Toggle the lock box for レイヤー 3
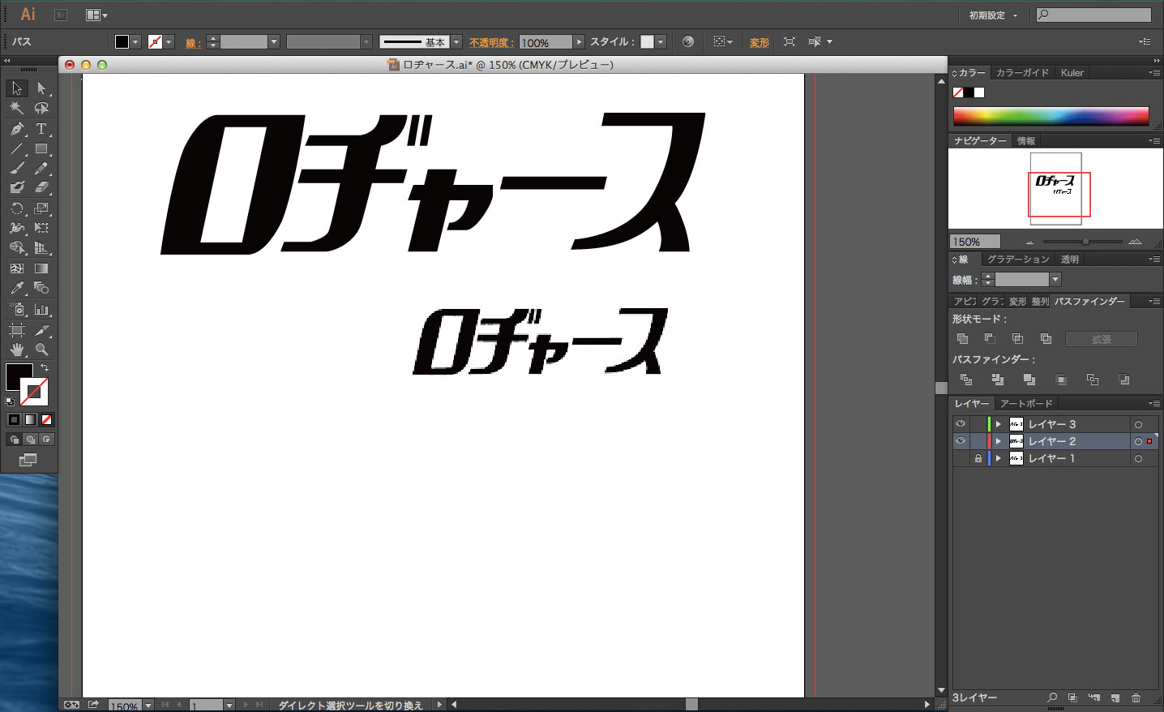The width and height of the screenshot is (1164, 712). click(978, 424)
